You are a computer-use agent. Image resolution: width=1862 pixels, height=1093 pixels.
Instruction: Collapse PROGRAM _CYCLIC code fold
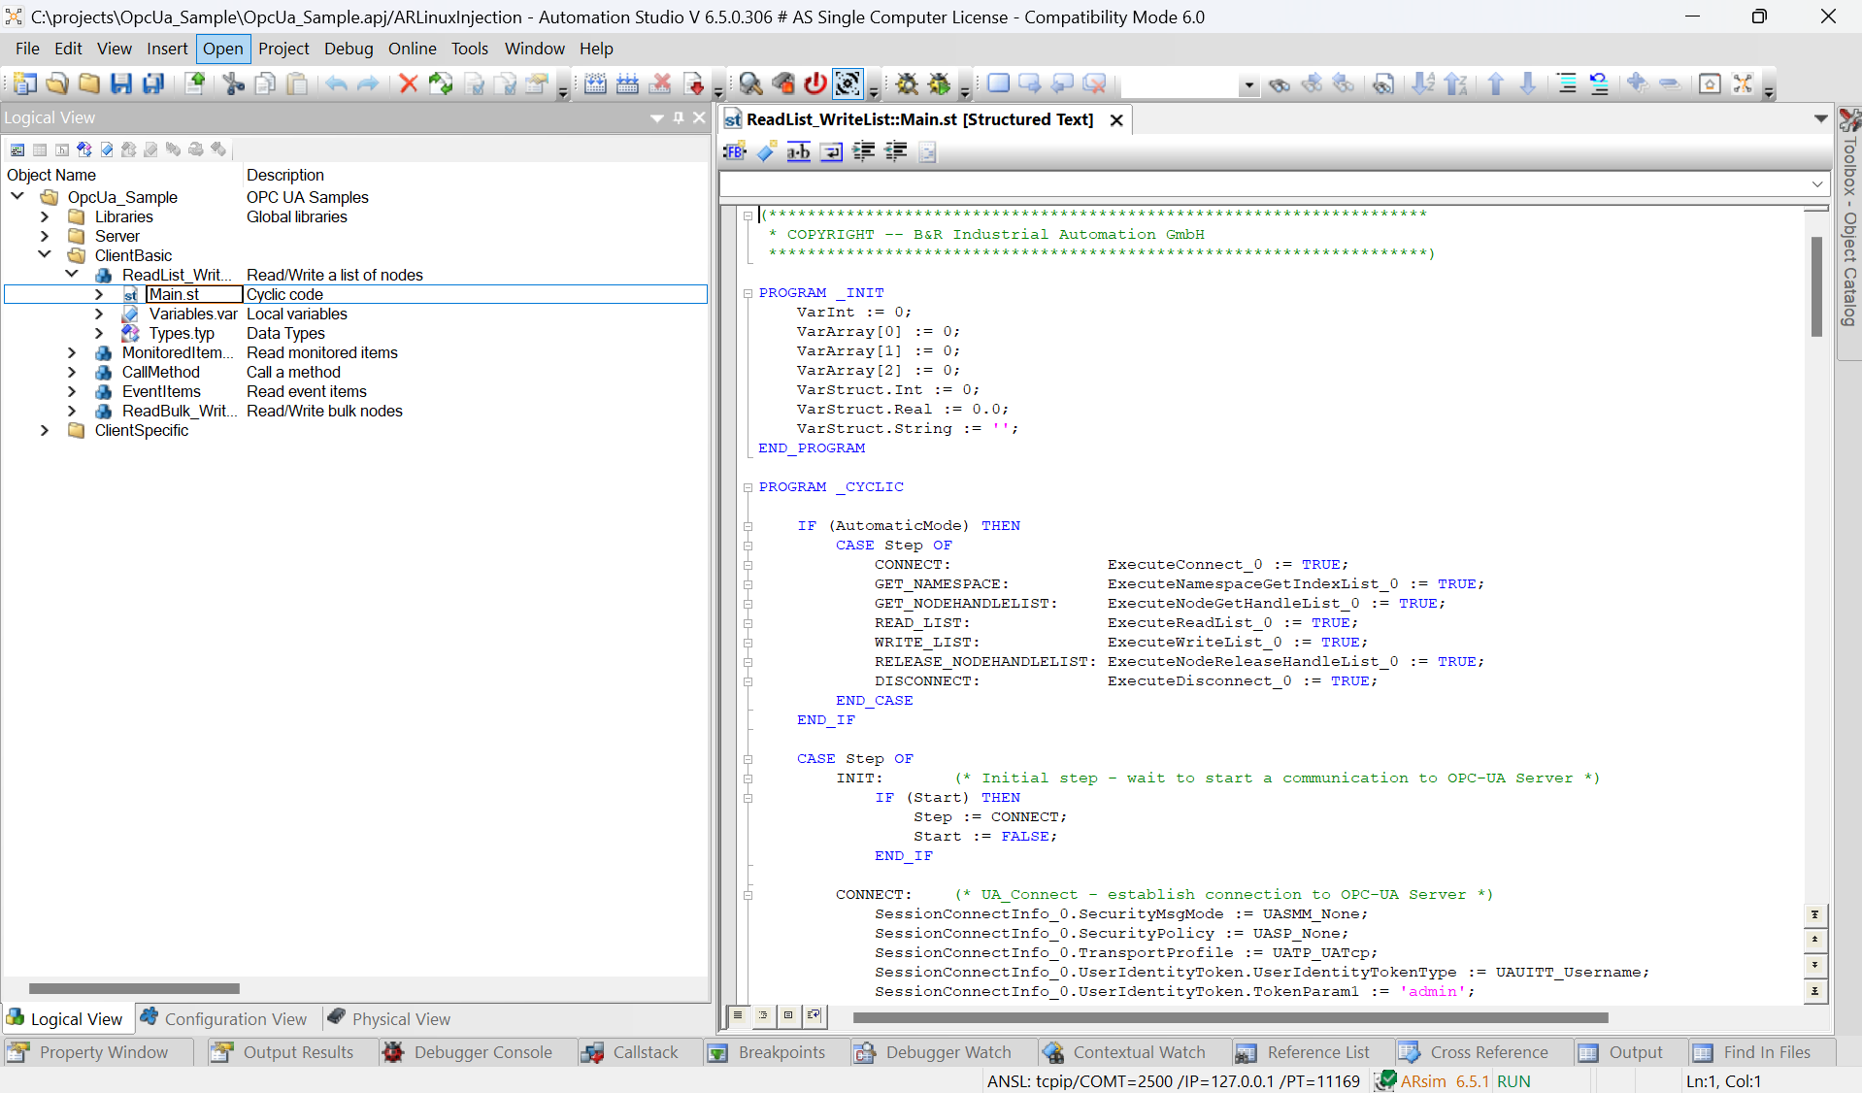(748, 487)
